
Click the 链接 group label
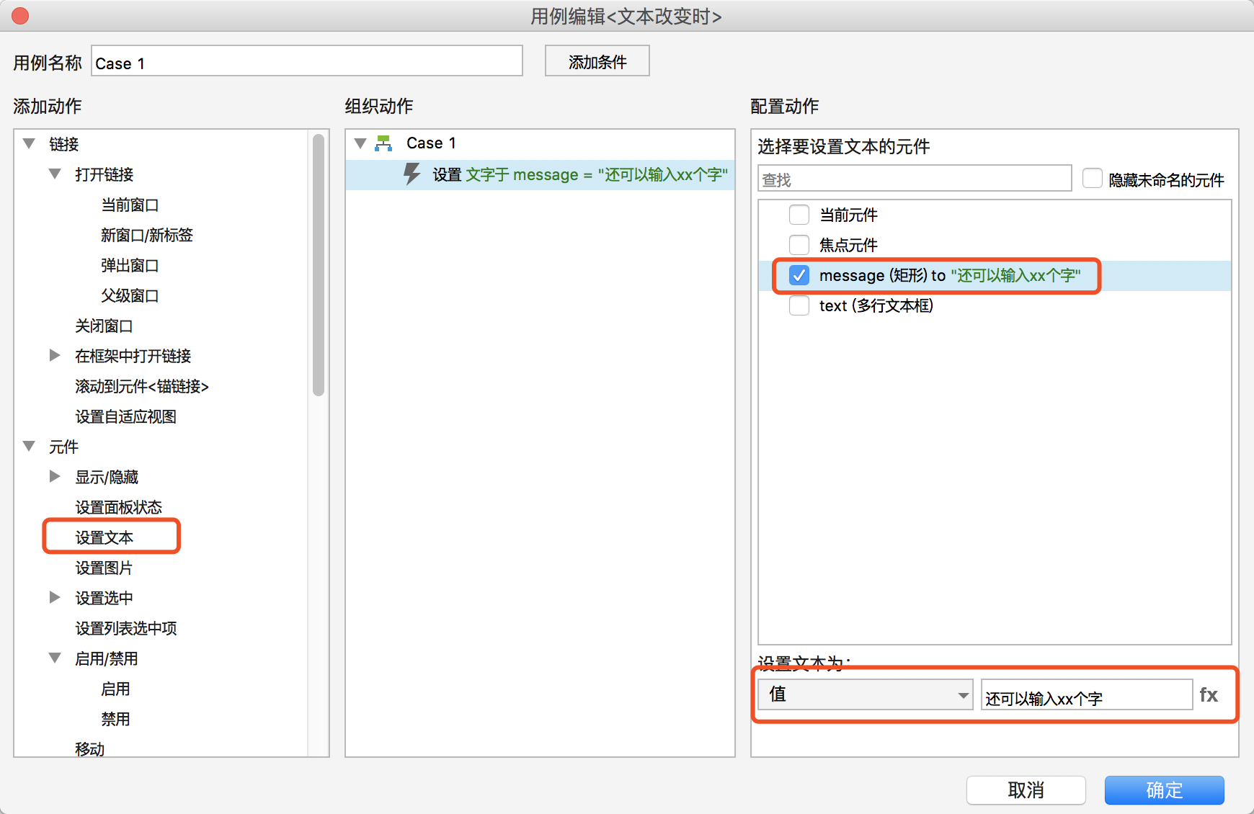pos(64,145)
